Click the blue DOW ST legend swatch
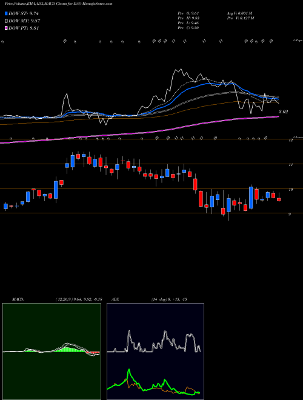The image size is (303, 400). pyautogui.click(x=6, y=13)
